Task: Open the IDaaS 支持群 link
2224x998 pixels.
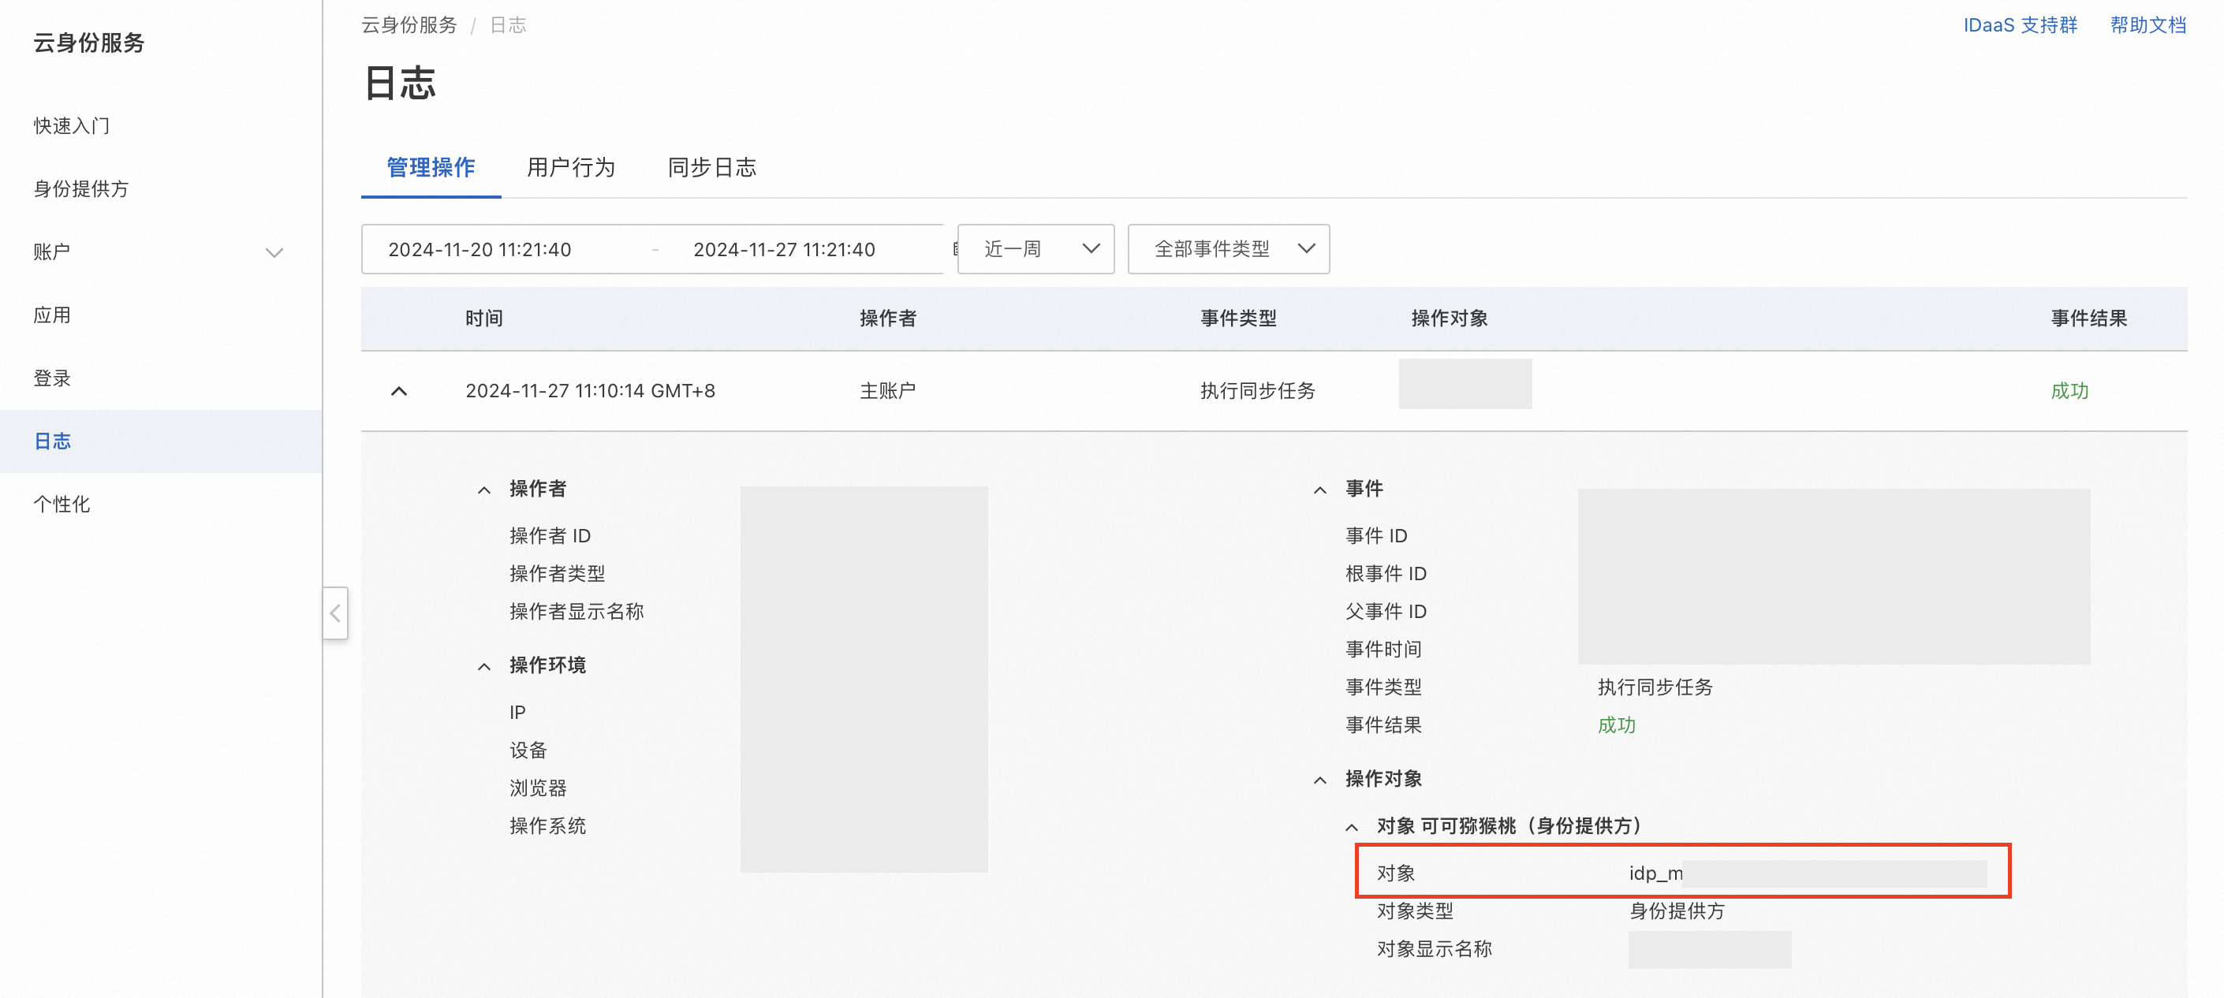Action: click(2021, 25)
